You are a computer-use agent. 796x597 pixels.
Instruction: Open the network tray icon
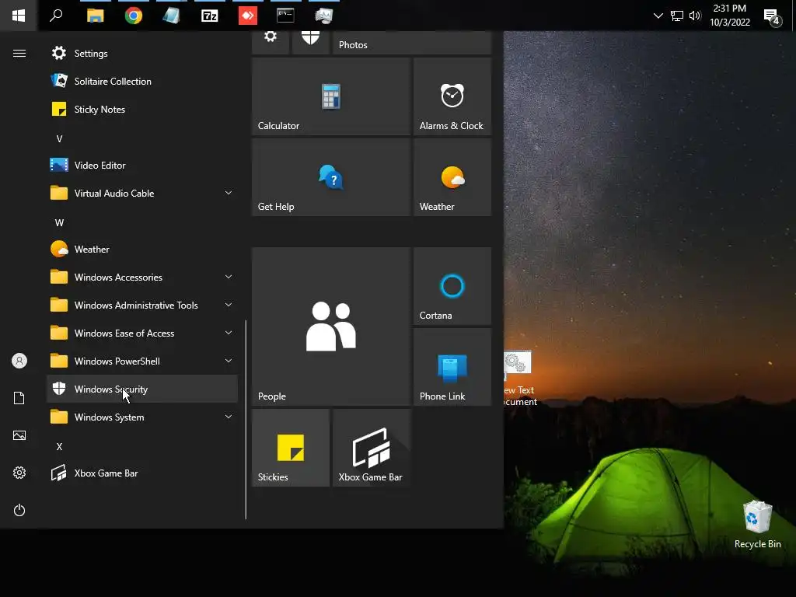pos(677,16)
